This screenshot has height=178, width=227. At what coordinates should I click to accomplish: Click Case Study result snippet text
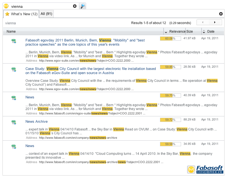[x=122, y=83]
